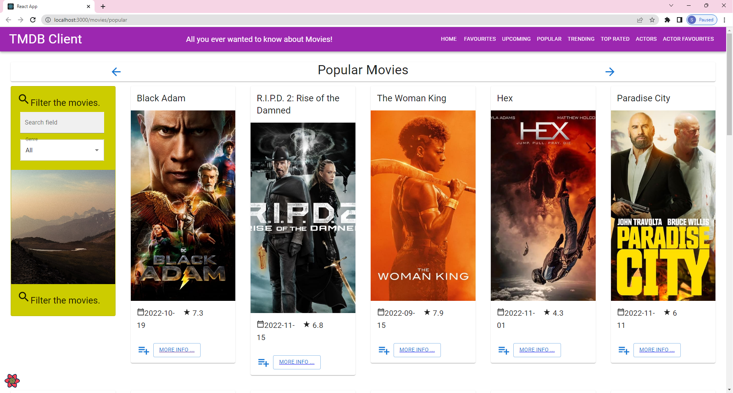Open FAVOURITES page

coord(480,39)
